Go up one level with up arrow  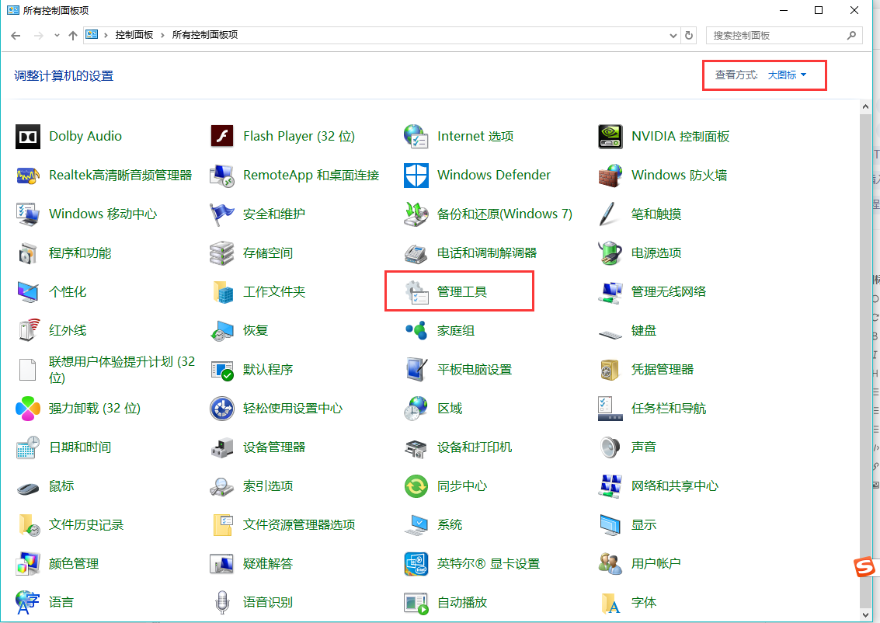click(73, 36)
